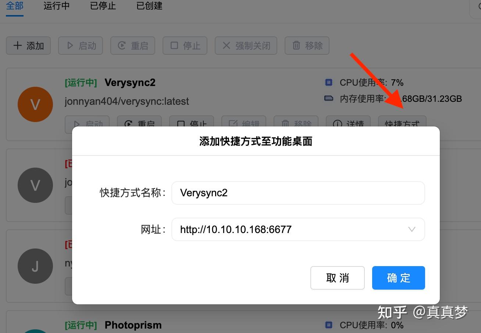
Task: Select the 启动 play icon for containers
Action: pos(70,46)
